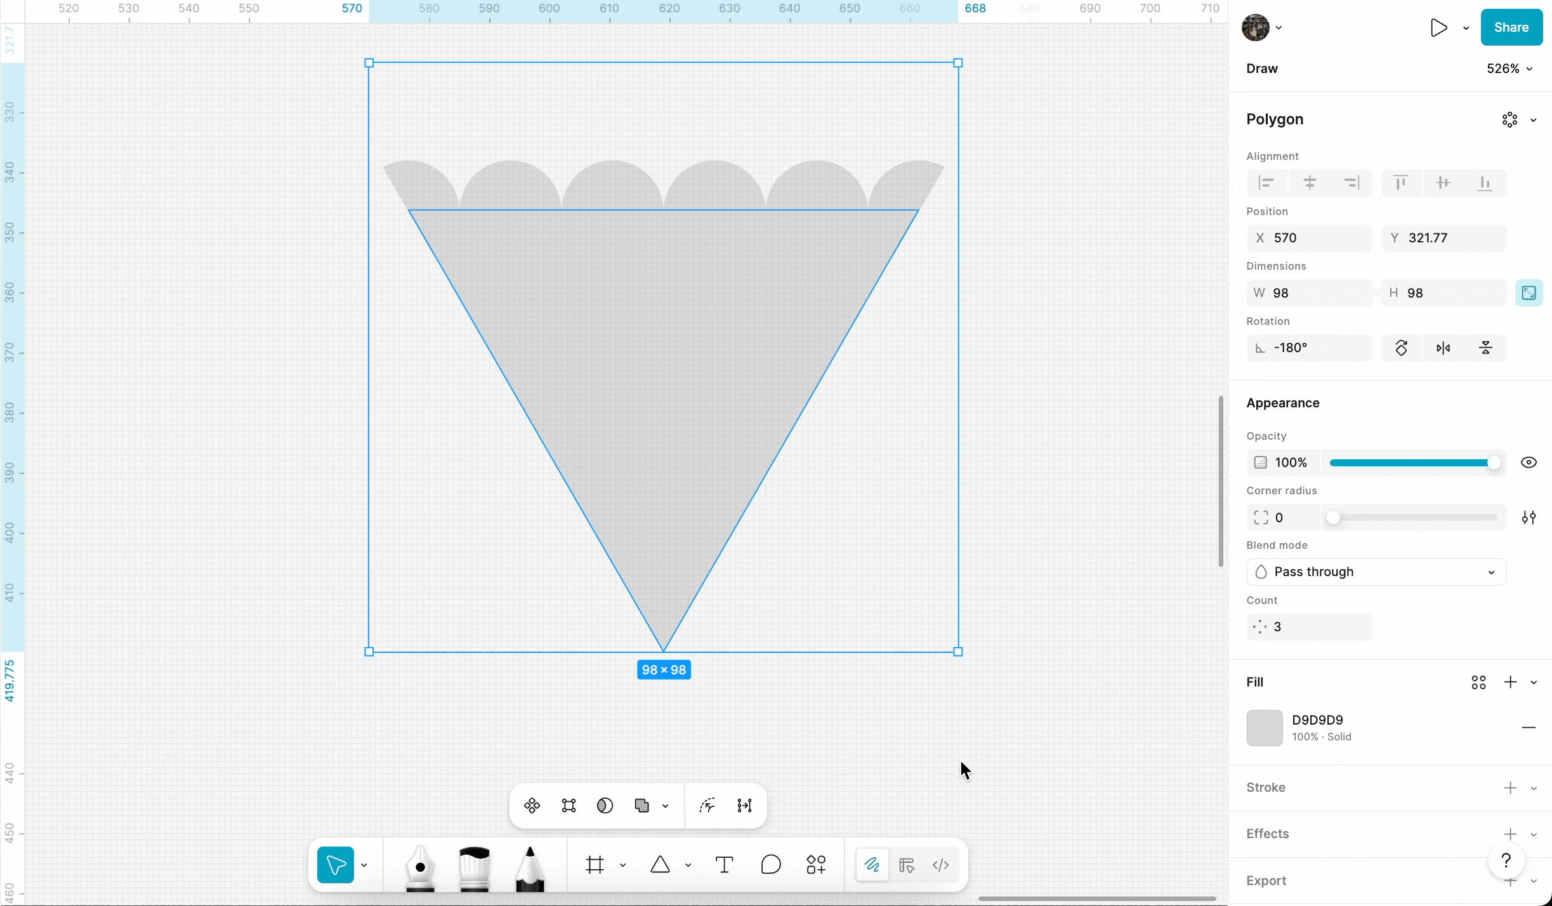This screenshot has height=906, width=1552.
Task: Click the polygon Count input field
Action: point(1310,627)
